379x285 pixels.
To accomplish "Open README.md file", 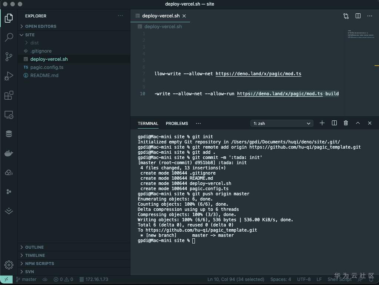I will pos(74,76).
